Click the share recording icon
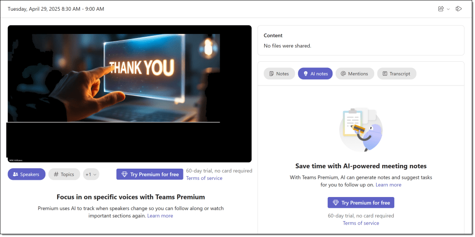The width and height of the screenshot is (475, 237). 441,9
